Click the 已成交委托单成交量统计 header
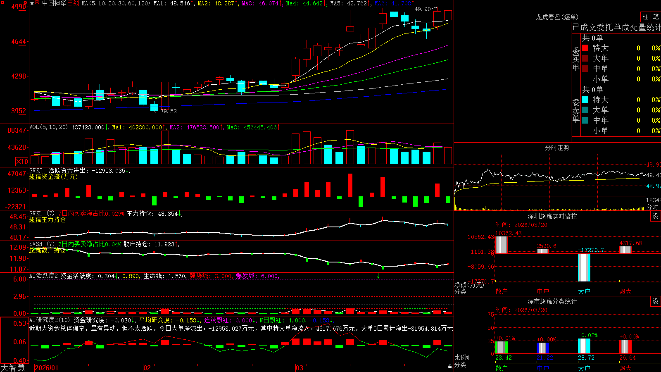Viewport: 661px width, 372px height. pos(616,27)
